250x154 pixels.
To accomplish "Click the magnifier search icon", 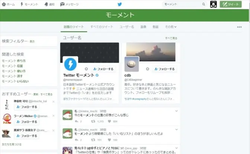I will [x=203, y=4].
